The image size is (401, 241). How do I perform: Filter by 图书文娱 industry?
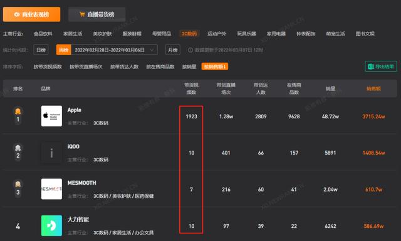pos(365,34)
